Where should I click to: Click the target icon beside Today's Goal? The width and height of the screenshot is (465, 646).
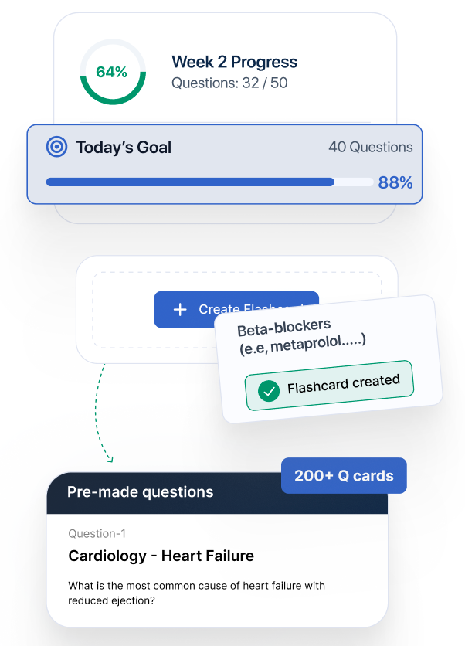(x=56, y=147)
